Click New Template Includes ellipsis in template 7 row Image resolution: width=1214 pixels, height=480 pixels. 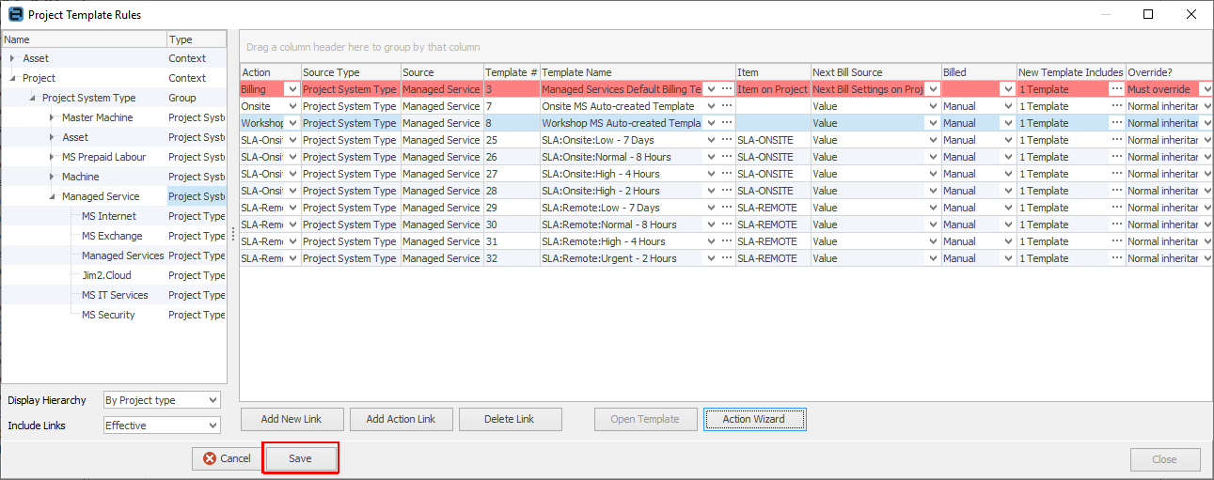(1116, 106)
